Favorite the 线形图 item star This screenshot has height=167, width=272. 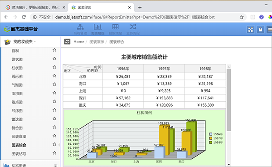(x=54, y=76)
